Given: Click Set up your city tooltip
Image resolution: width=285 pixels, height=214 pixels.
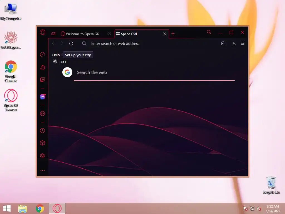Looking at the screenshot, I should (78, 55).
